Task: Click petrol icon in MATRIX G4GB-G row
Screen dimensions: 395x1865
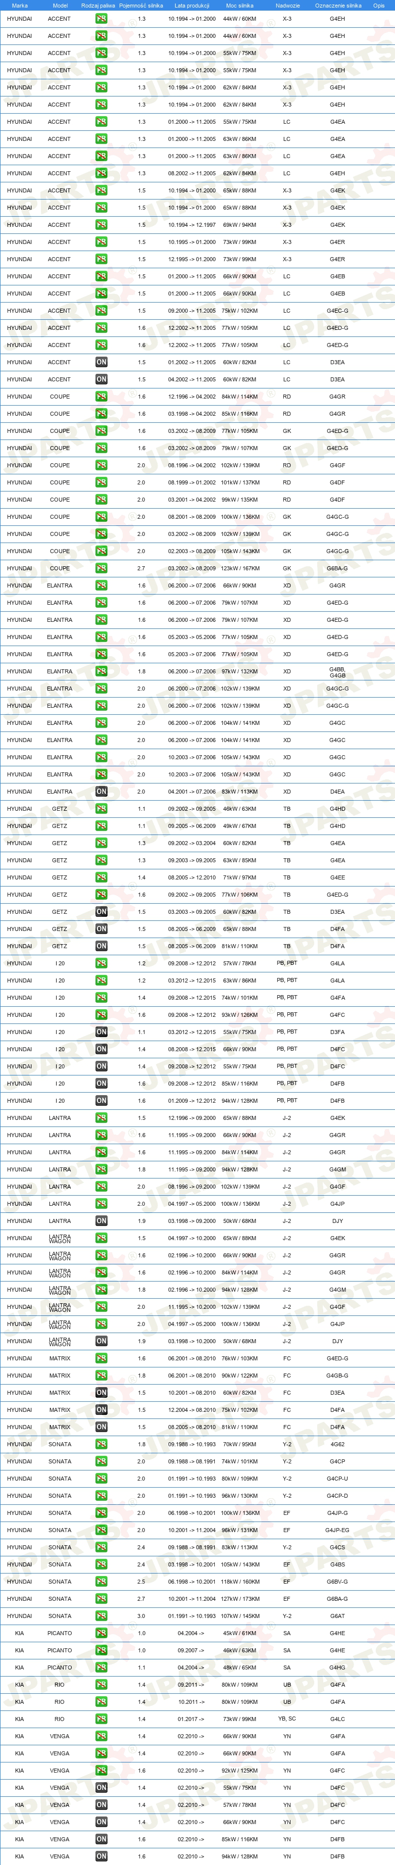Action: tap(102, 1376)
